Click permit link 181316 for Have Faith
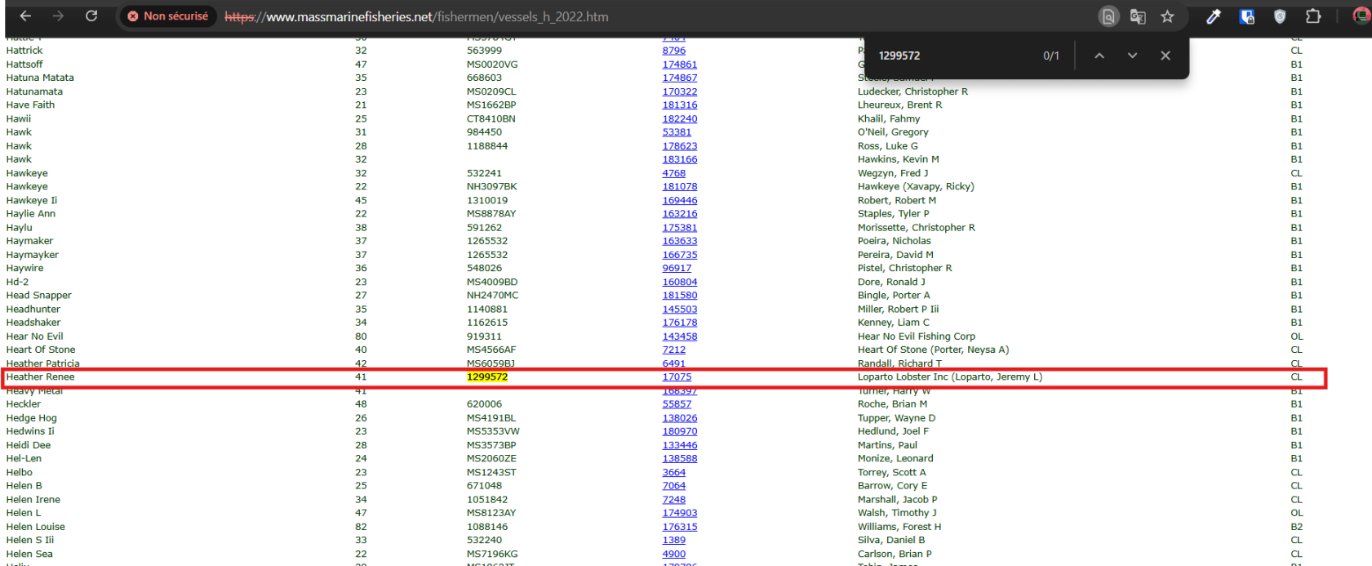This screenshot has width=1372, height=566. 679,105
